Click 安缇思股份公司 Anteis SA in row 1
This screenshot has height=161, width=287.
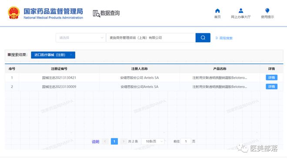pos(140,78)
